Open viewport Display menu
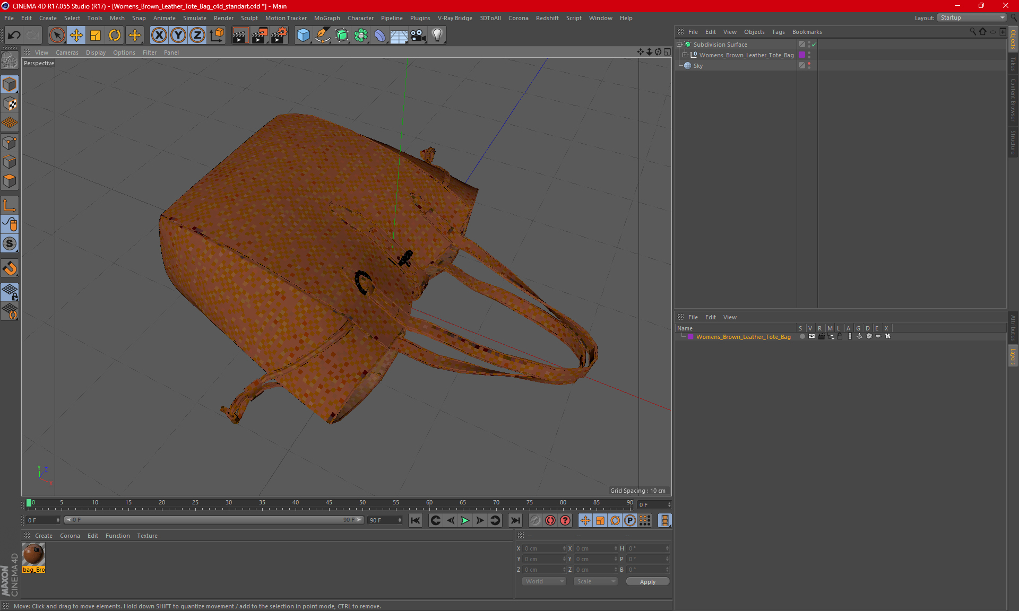Viewport: 1019px width, 611px height. tap(96, 53)
